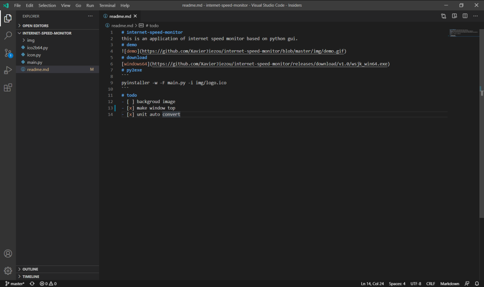Click the readme.md info file icon in tab
The height and width of the screenshot is (287, 484).
pos(106,16)
